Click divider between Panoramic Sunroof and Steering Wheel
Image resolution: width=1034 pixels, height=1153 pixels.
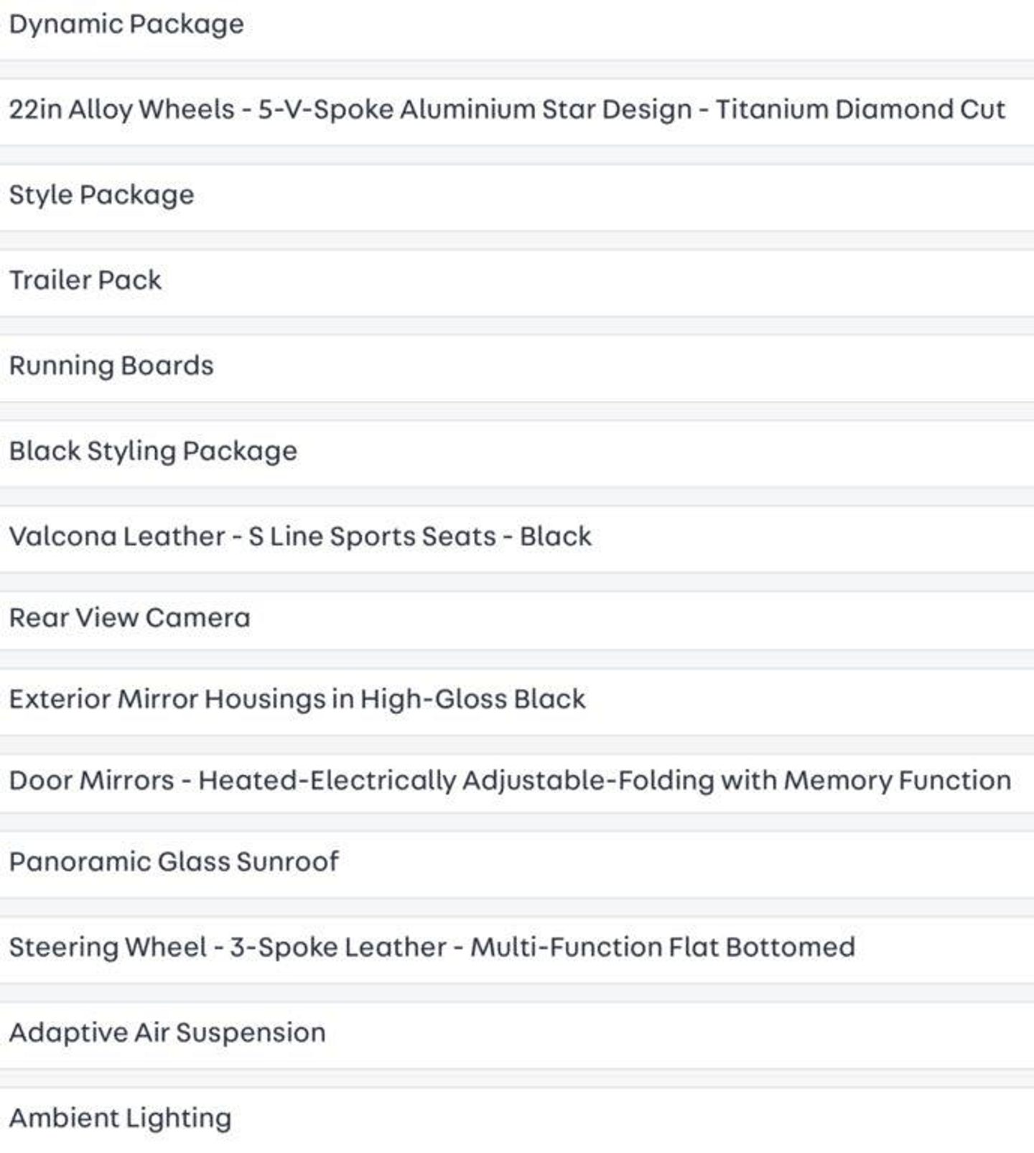517,907
